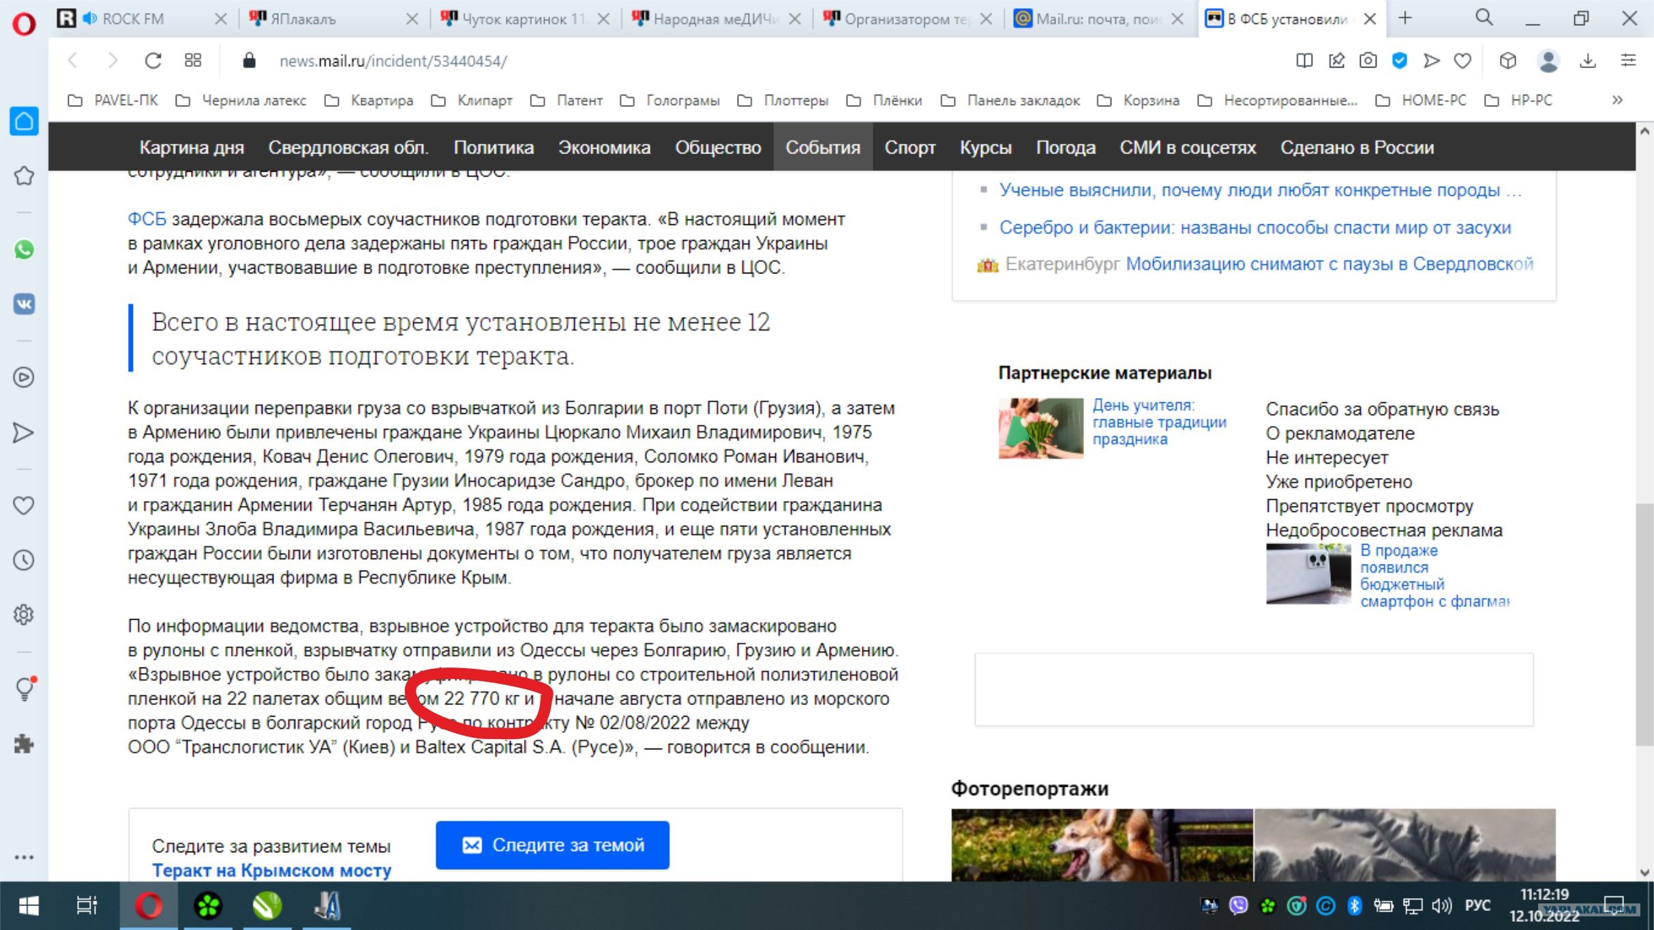
Task: Open Теракт на Крымском мосту topic link
Action: tap(271, 871)
